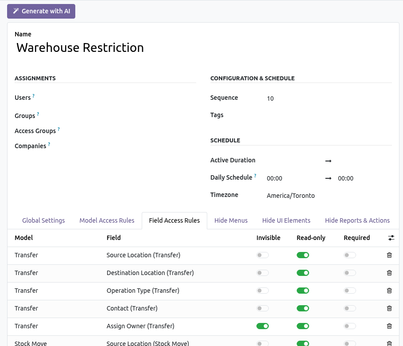Edit the Warehouse Restriction name field

(x=203, y=48)
